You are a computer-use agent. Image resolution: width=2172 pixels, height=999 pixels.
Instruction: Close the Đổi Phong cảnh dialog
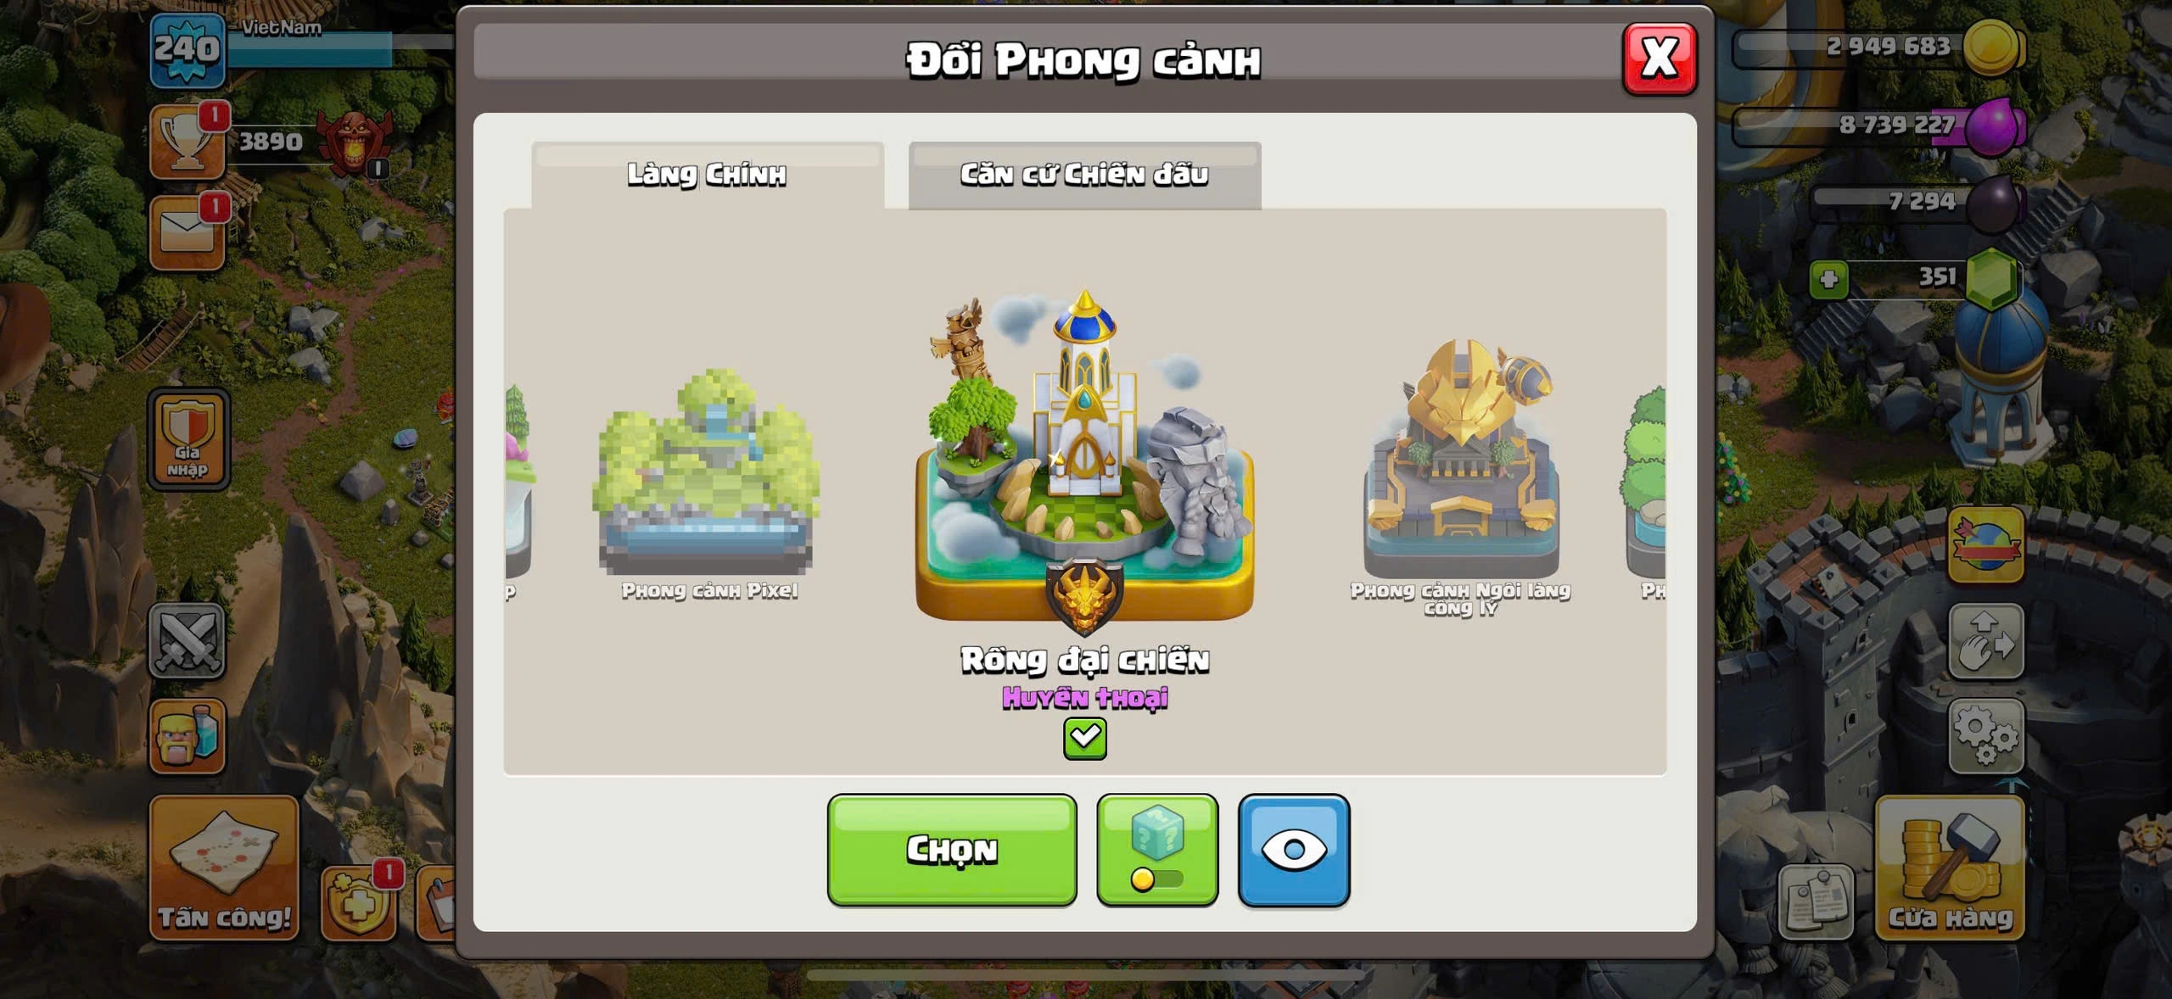pos(1659,59)
